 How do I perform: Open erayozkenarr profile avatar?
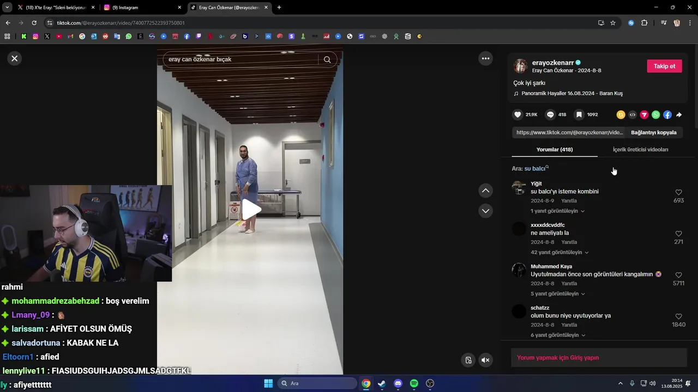pyautogui.click(x=520, y=66)
